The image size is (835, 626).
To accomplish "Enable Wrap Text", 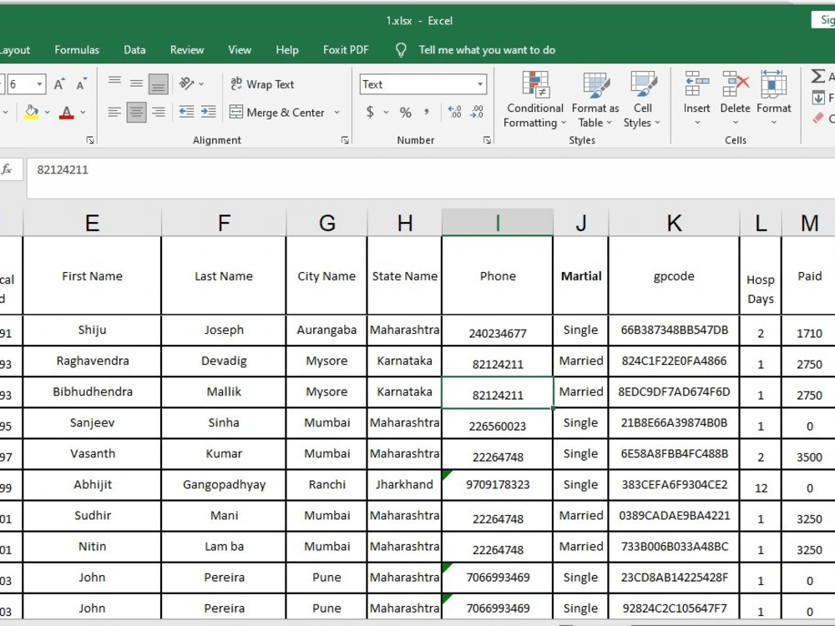I will pos(262,84).
